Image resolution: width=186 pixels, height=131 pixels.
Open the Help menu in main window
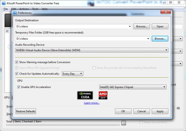[x=45, y=9]
